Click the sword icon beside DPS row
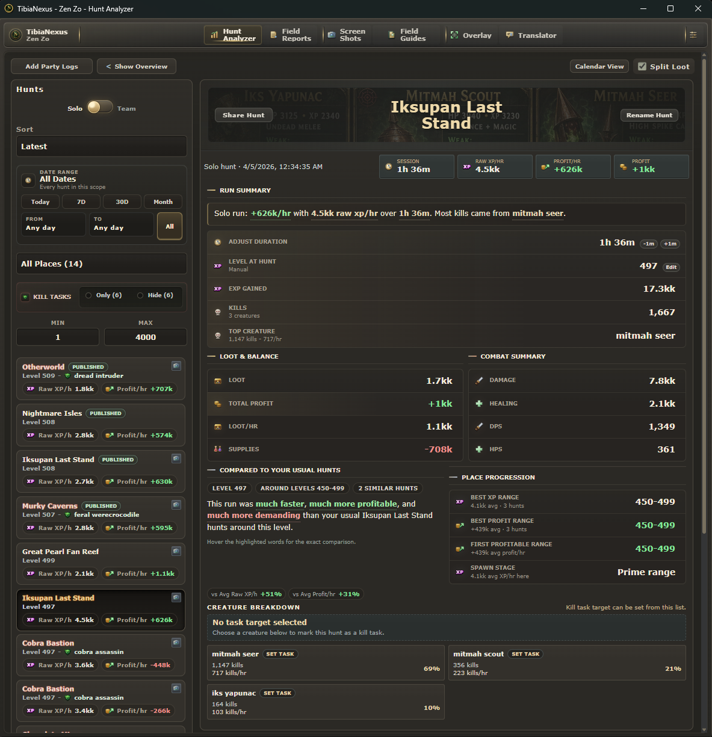 click(479, 426)
